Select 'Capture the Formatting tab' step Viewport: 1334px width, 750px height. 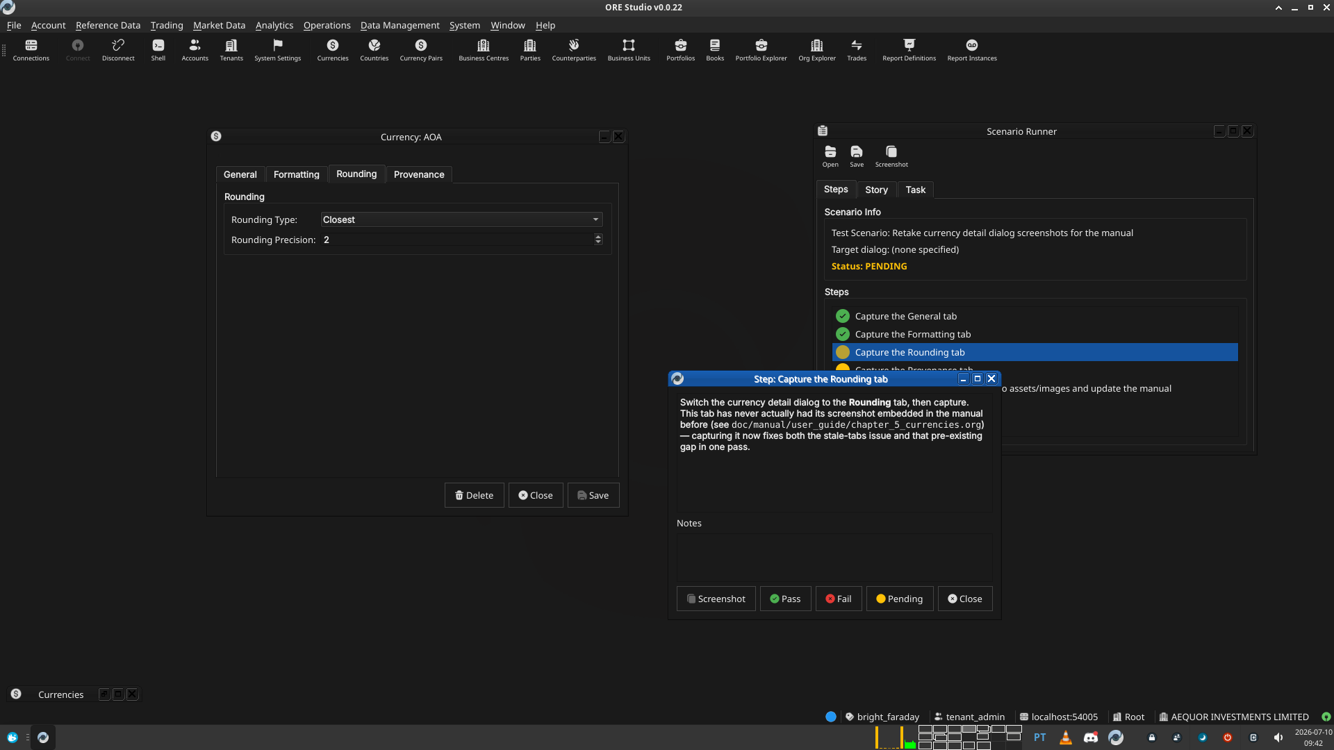(x=1035, y=334)
